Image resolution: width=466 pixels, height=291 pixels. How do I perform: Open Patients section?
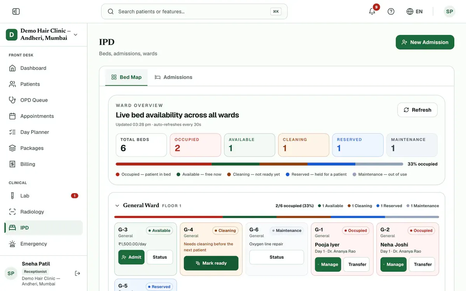(43, 84)
